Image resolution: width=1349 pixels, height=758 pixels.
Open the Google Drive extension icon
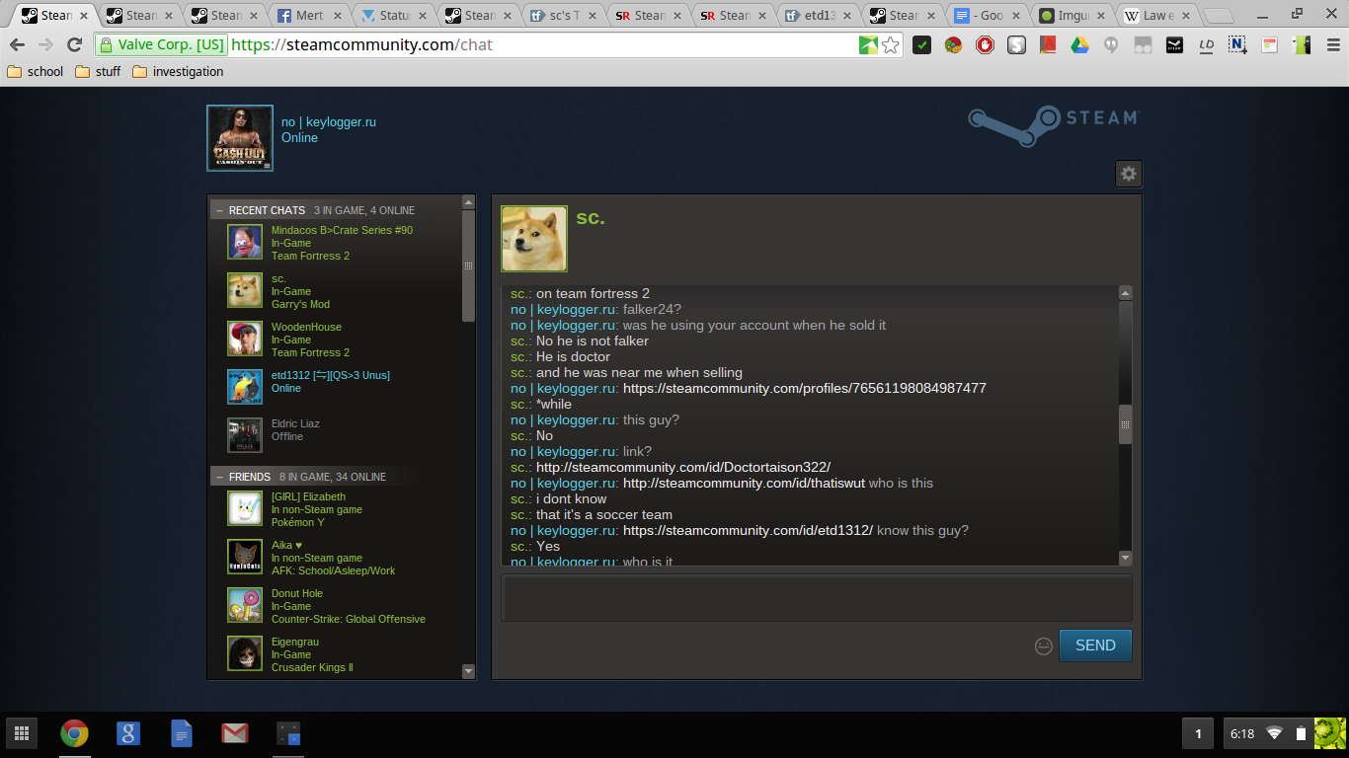[1078, 44]
